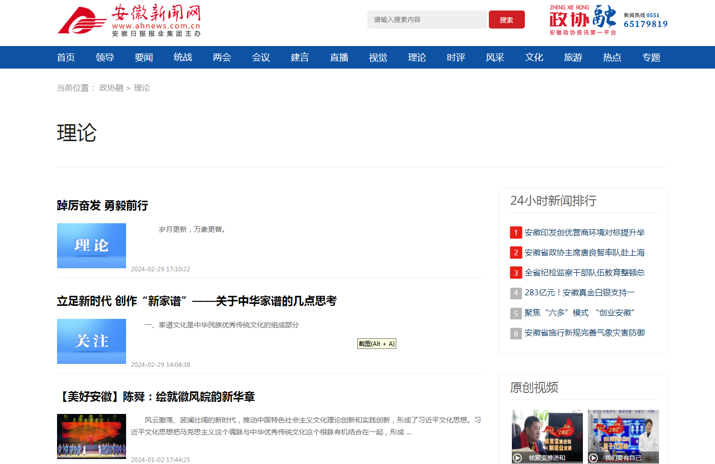Open article 踔厉奋发 勇毅前行
715x464 pixels.
103,206
